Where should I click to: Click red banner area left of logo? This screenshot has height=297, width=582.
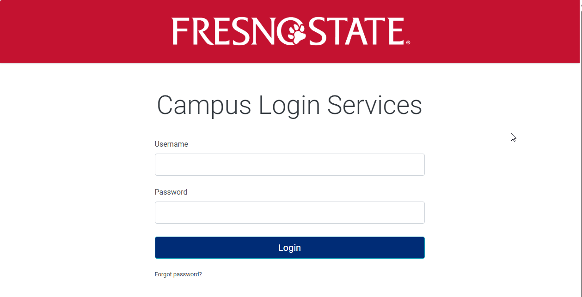tap(83, 31)
